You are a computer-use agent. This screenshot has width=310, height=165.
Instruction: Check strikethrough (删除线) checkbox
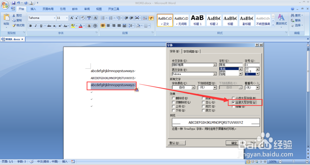pyautogui.click(x=173, y=98)
